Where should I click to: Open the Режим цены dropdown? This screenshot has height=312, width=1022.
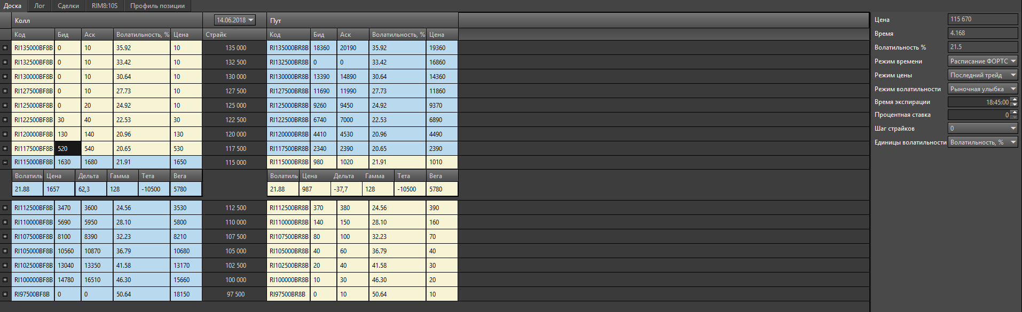click(982, 75)
